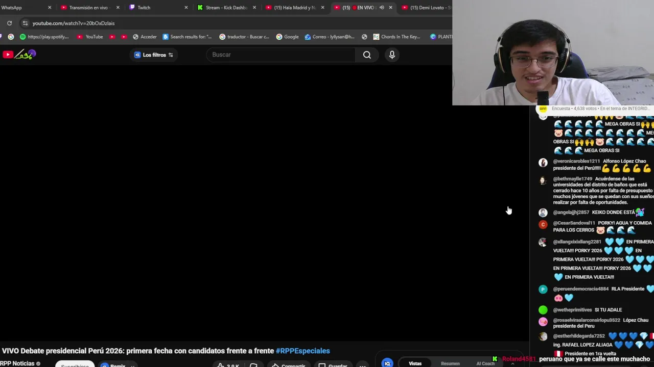The height and width of the screenshot is (367, 654).
Task: Click the chat message 'SI TU ADALE'
Action: (608, 310)
